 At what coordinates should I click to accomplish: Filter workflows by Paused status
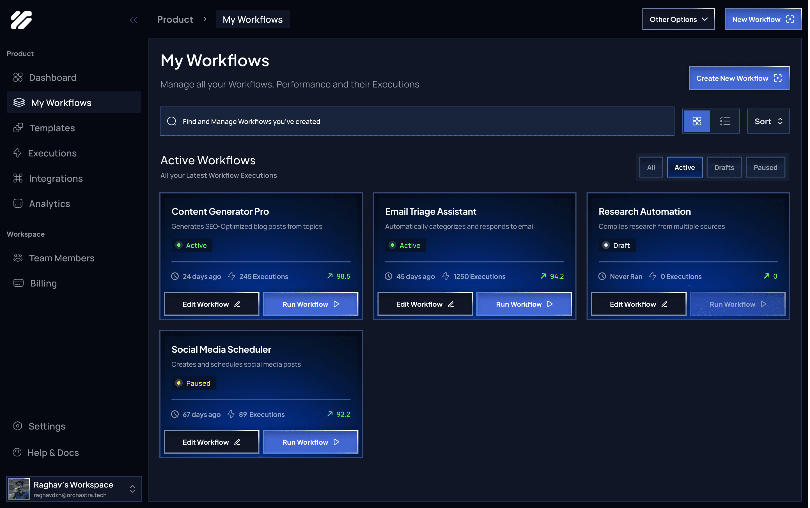[x=765, y=167]
